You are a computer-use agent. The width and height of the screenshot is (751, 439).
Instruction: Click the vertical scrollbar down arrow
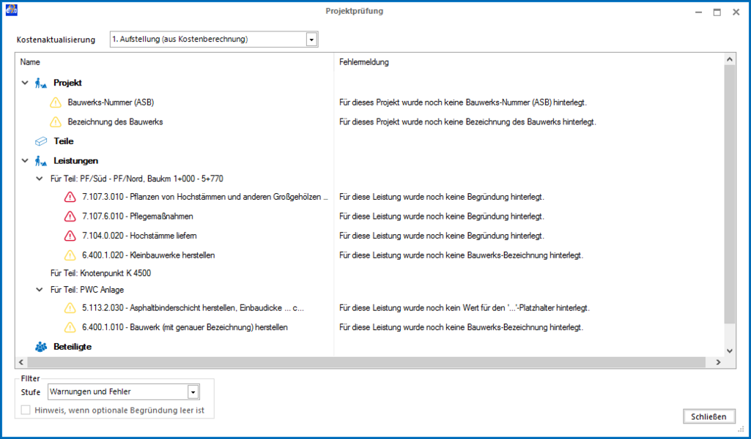point(730,350)
